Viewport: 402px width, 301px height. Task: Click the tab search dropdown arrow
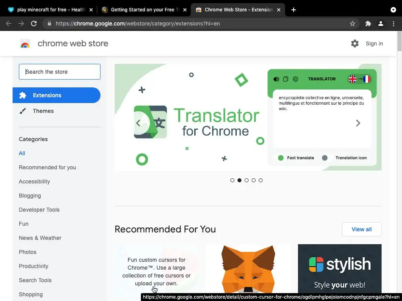pos(393,10)
